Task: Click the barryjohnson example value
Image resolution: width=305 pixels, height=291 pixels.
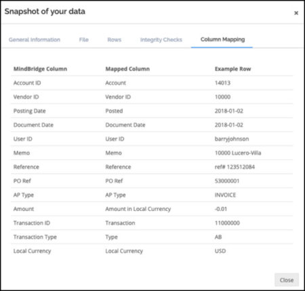Action: 232,139
